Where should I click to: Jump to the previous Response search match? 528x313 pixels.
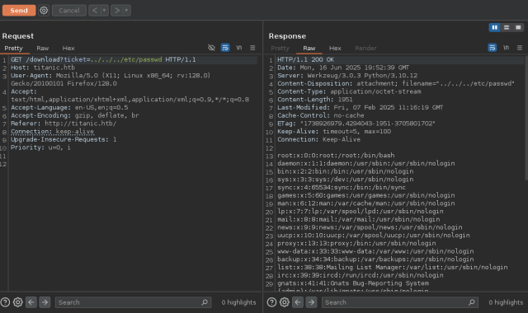(x=298, y=302)
